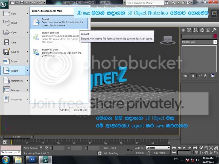
Task: Click the Pan View hand icon
Action: pos(206,153)
